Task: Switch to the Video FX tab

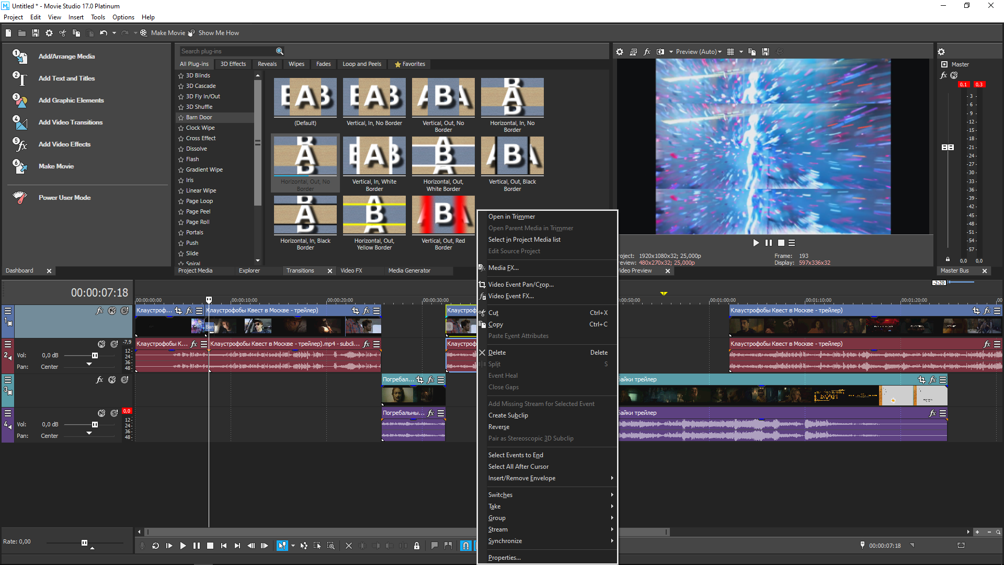Action: coord(351,270)
